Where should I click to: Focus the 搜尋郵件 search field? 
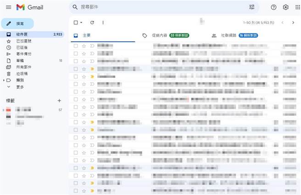point(163,7)
